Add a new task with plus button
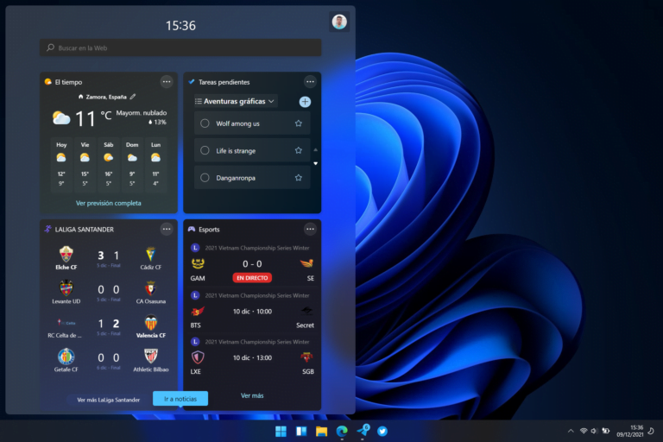663x442 pixels. pyautogui.click(x=305, y=102)
